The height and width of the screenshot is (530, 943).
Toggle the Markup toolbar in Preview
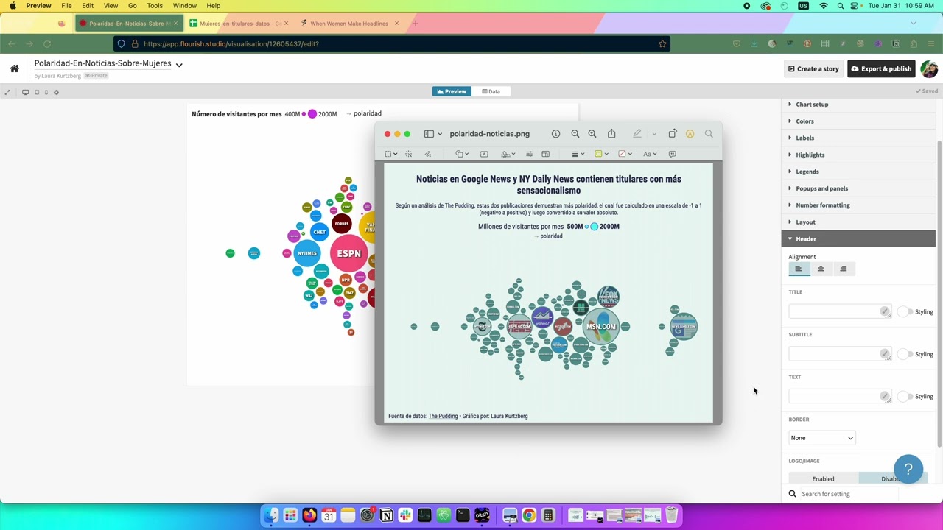(x=690, y=134)
